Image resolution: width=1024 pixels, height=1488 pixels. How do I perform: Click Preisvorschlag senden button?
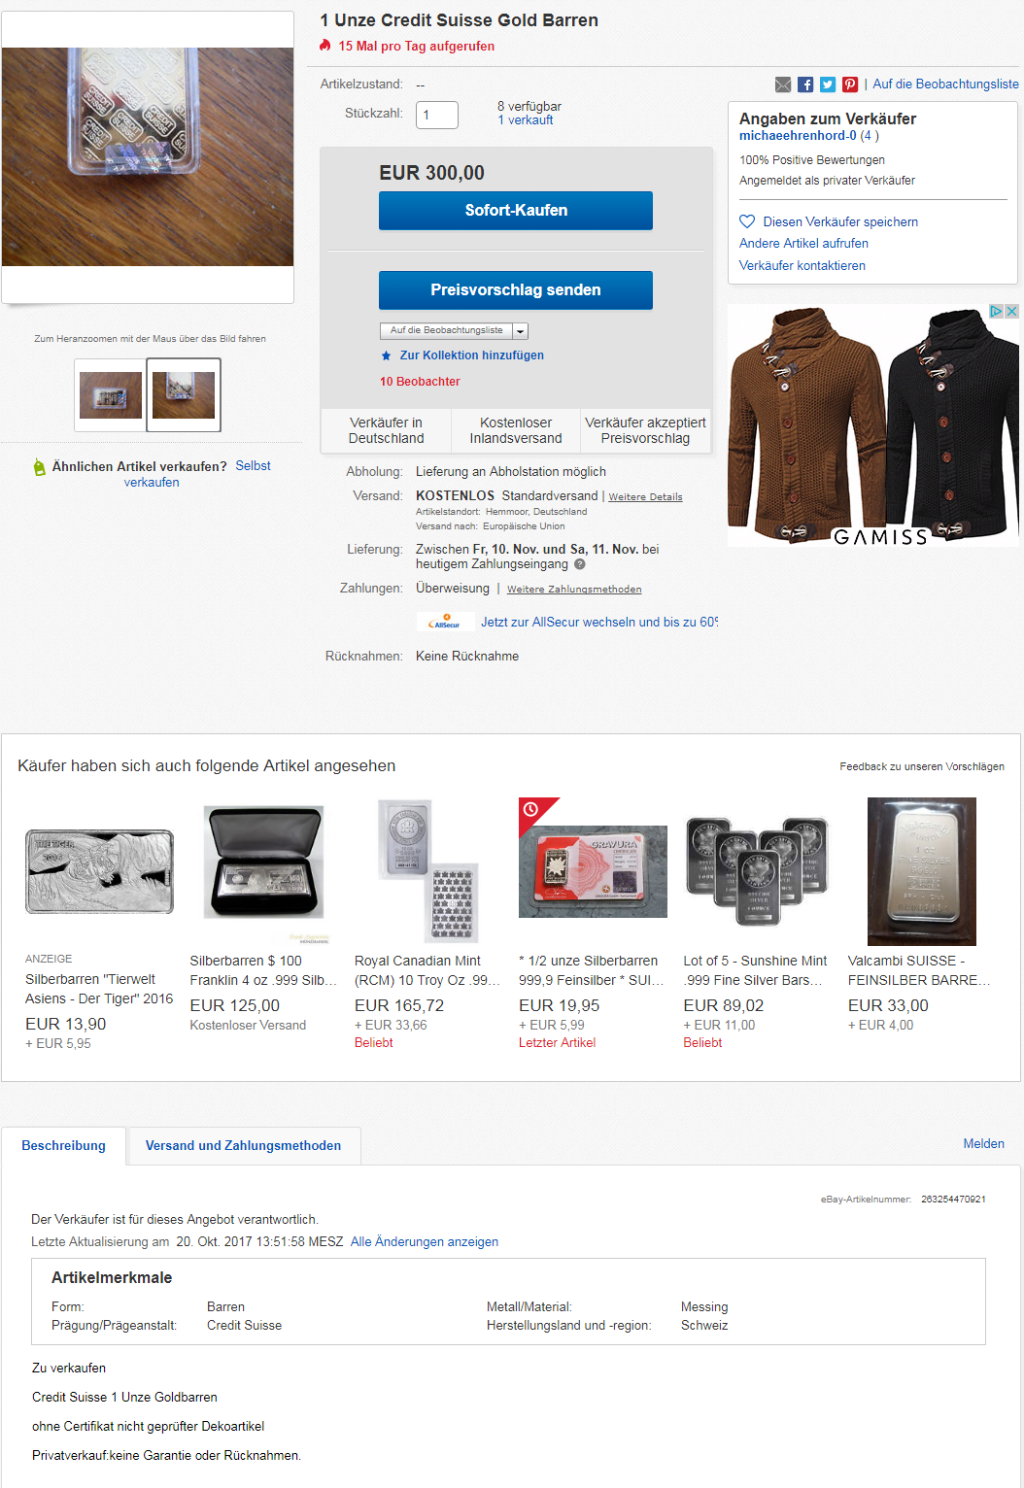pyautogui.click(x=516, y=290)
